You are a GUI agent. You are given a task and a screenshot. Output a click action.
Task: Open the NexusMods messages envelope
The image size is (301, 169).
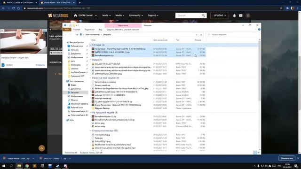click(x=241, y=15)
